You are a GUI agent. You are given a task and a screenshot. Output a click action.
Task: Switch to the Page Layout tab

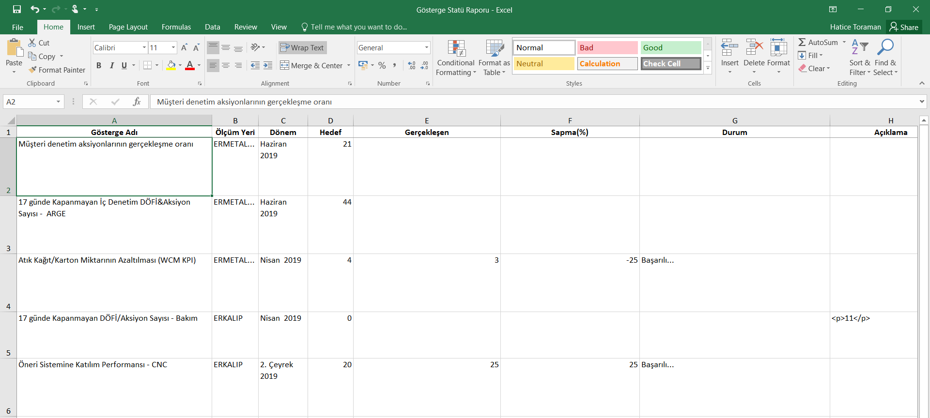click(128, 27)
